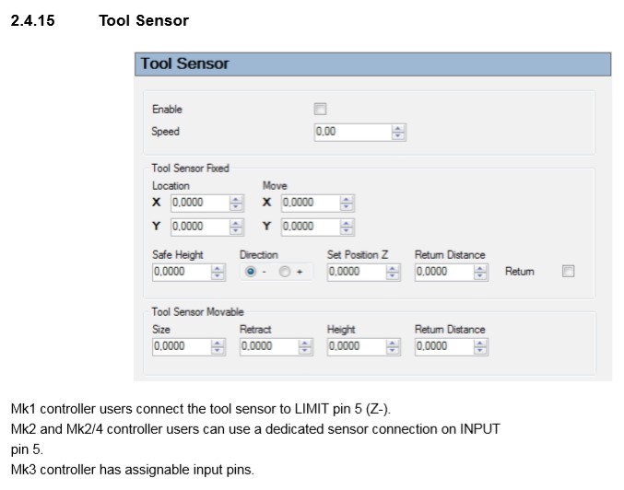Click the Movable sensor Height field
624x490 pixels.
[356, 346]
